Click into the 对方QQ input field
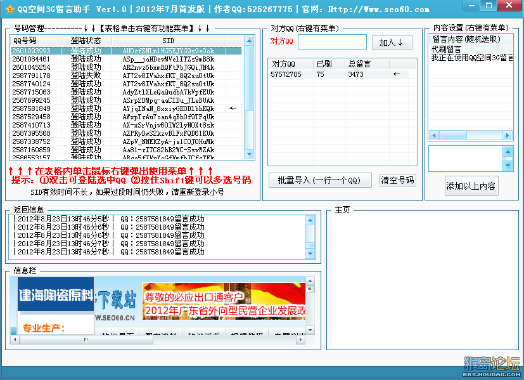Image resolution: width=524 pixels, height=380 pixels. 332,42
